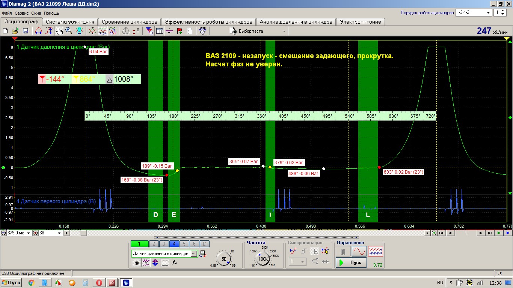Click the voltage range 5В knob
The height and width of the screenshot is (288, 513).
point(224,259)
